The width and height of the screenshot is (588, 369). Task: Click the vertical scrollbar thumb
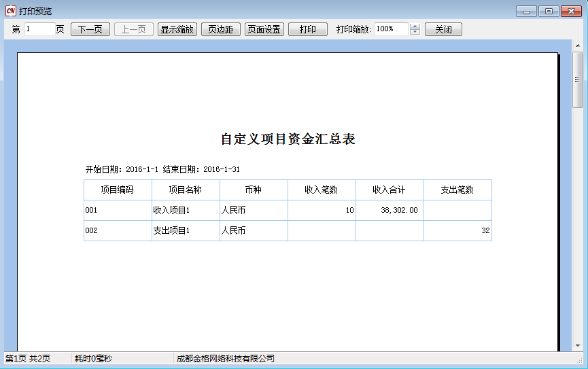coord(578,80)
